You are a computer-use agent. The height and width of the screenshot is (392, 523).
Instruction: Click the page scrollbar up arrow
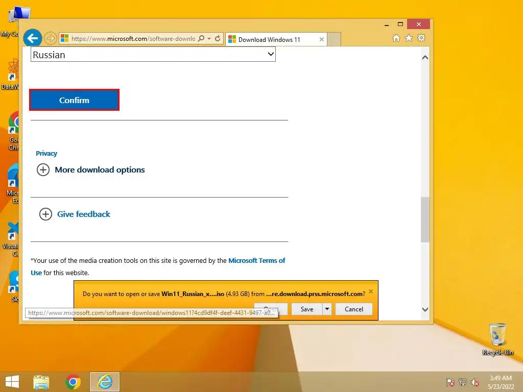click(x=425, y=57)
